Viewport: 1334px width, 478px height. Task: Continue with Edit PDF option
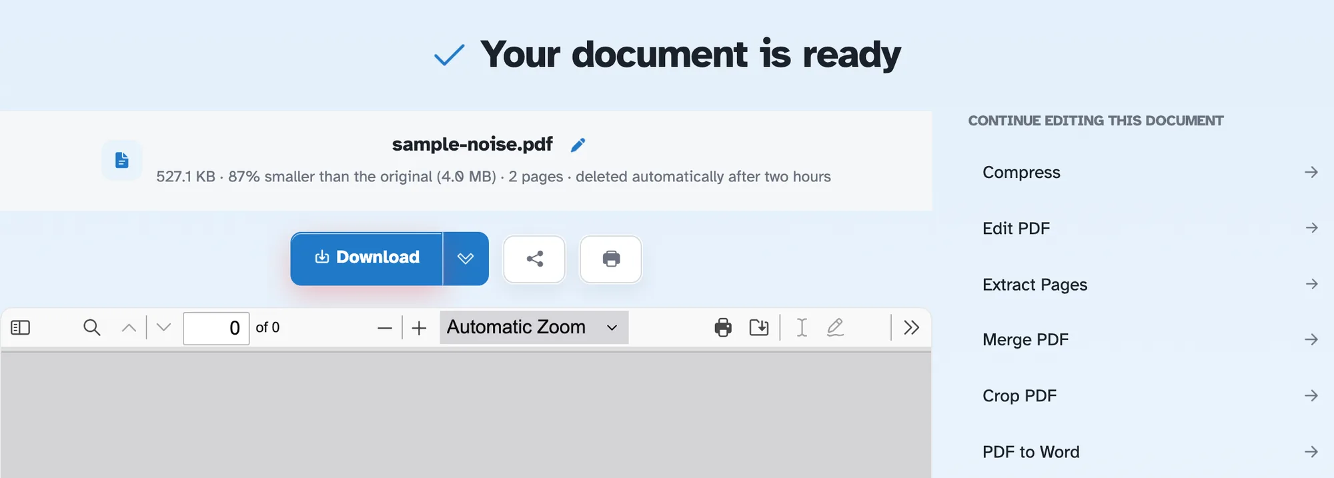[1149, 228]
